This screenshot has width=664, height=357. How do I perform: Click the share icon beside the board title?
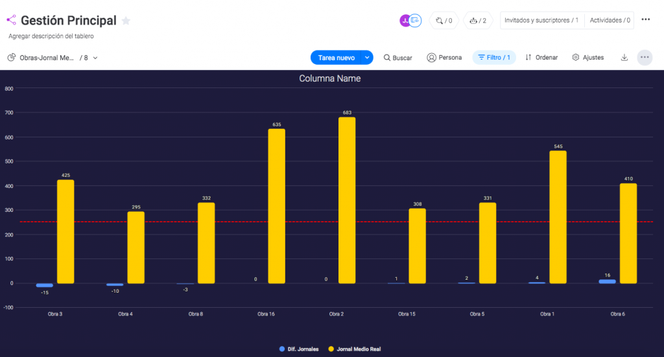12,21
